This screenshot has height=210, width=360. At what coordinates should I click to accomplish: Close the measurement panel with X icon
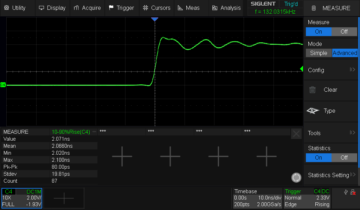[x=296, y=134]
